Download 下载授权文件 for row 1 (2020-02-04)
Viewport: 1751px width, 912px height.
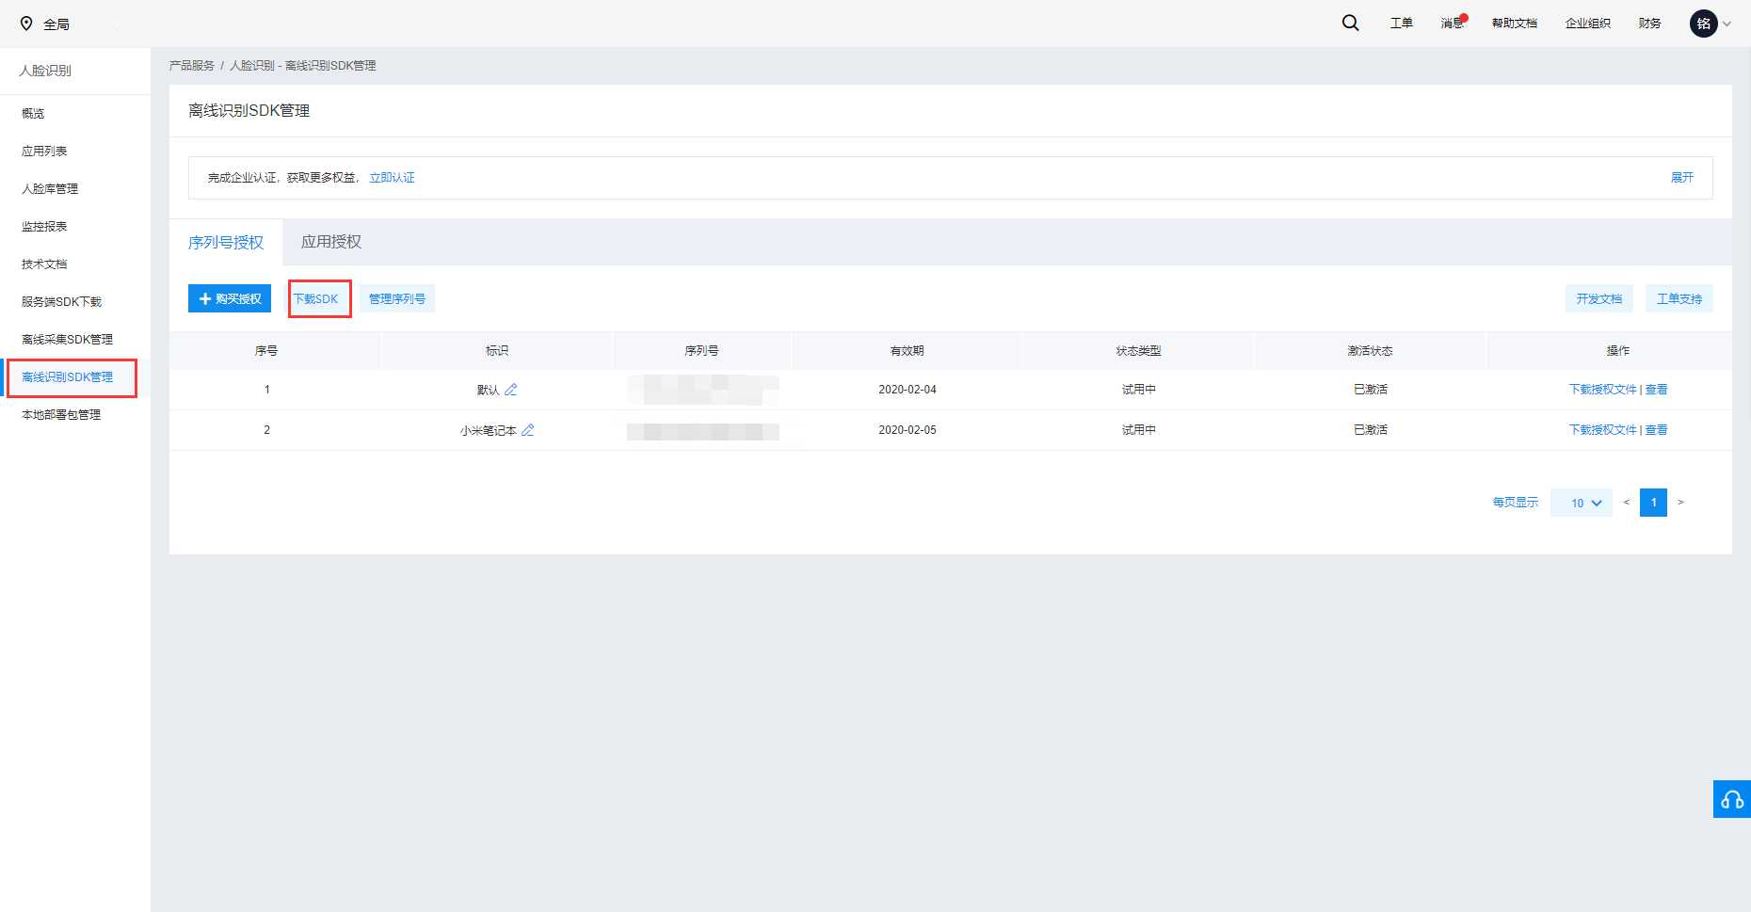coord(1603,390)
